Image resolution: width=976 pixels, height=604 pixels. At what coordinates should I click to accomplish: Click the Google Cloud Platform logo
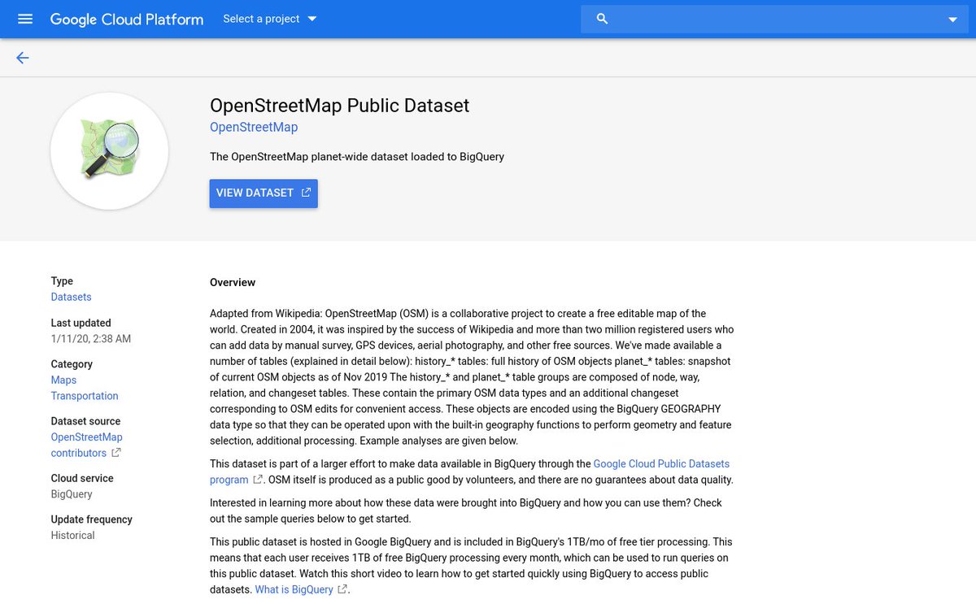127,19
